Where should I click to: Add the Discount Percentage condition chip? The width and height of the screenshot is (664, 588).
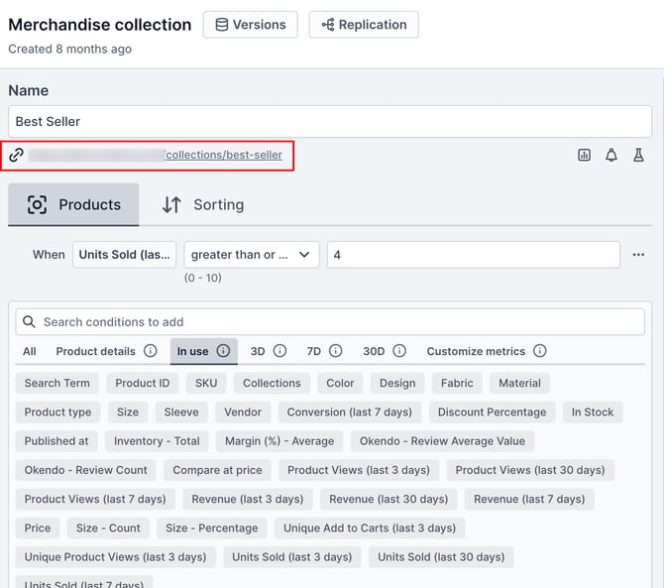click(492, 412)
